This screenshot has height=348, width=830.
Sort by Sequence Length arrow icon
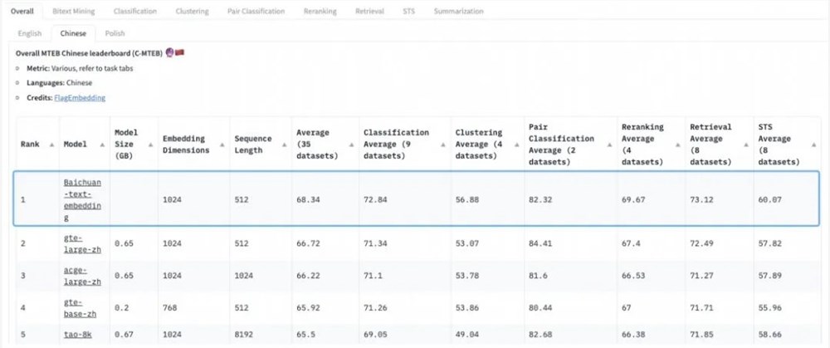pyautogui.click(x=284, y=145)
